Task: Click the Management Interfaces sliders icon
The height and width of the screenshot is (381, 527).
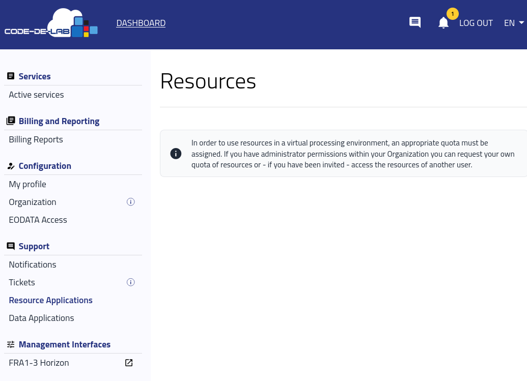Action: (x=11, y=344)
